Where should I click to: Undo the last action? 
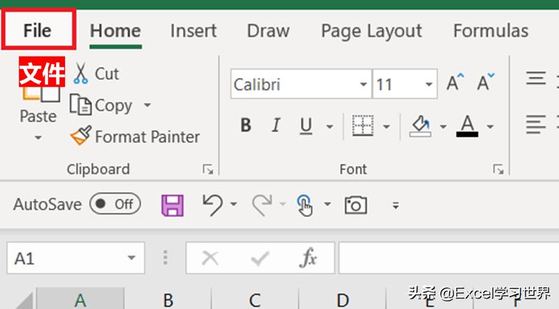click(212, 204)
